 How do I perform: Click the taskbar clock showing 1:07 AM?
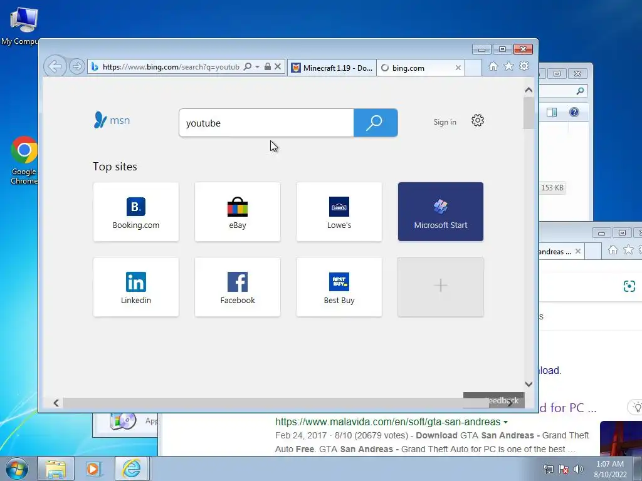pos(610,468)
